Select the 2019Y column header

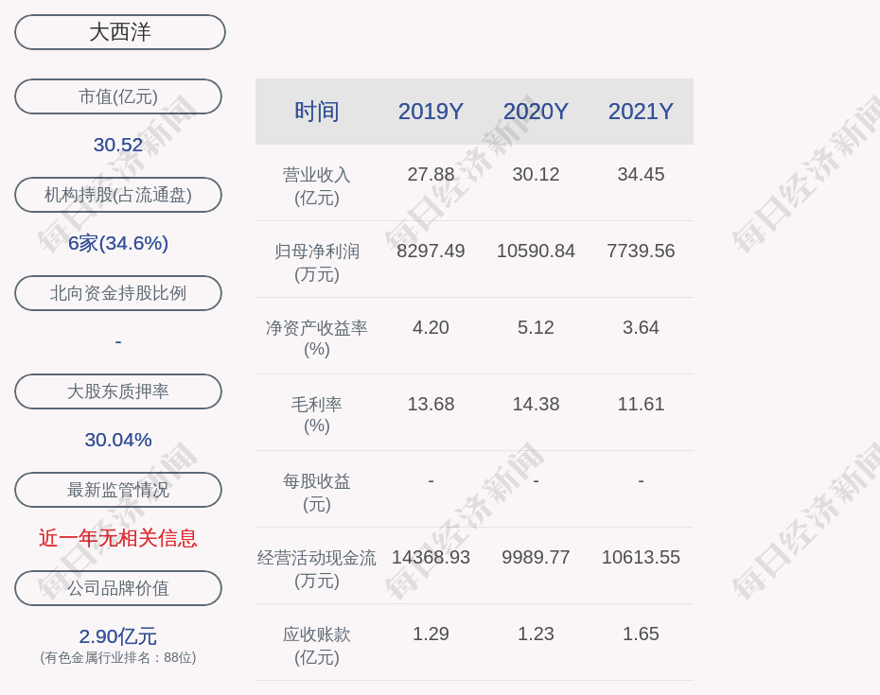[431, 112]
